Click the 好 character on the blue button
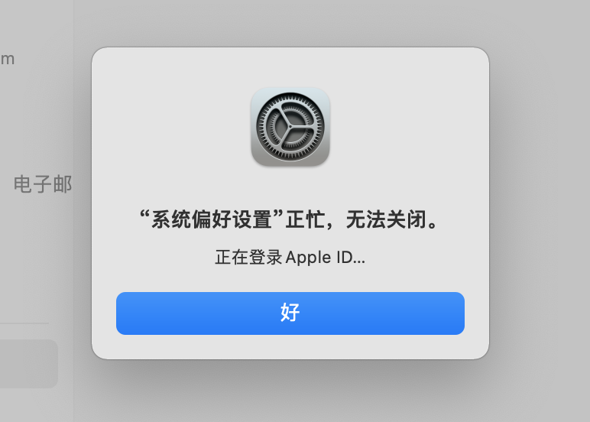The width and height of the screenshot is (590, 422). click(290, 313)
